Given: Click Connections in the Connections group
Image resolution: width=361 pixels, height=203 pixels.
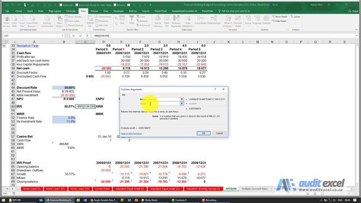Looking at the screenshot, I should pos(103,17).
